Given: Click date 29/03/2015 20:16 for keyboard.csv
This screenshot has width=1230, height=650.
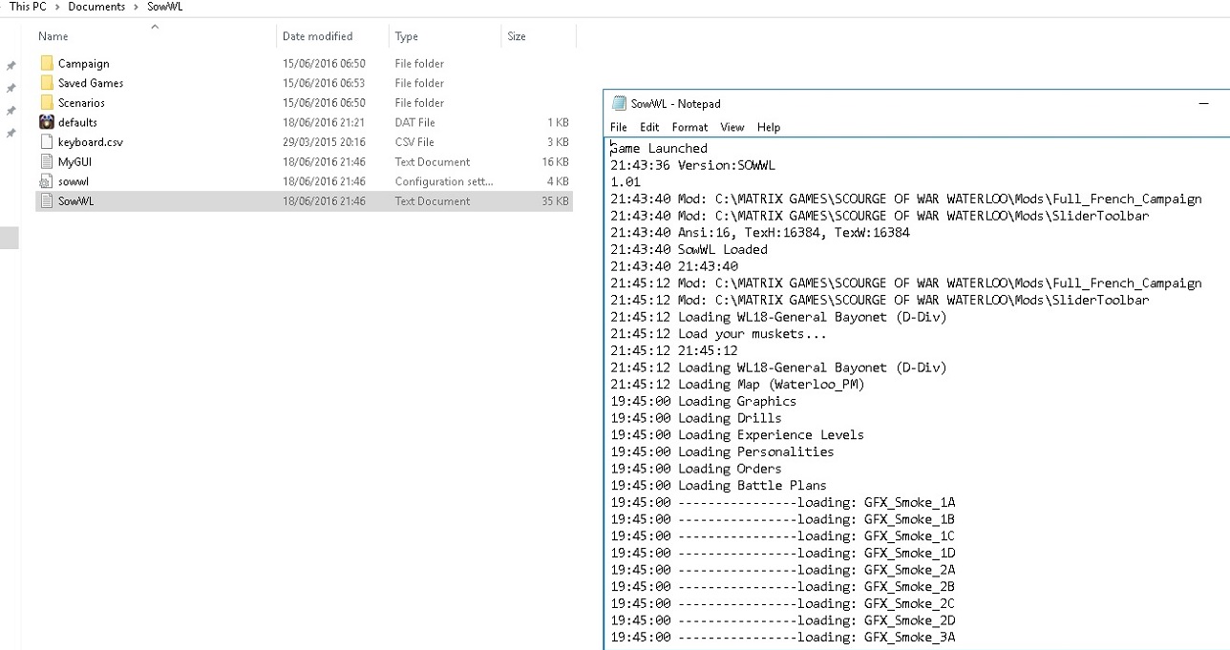Looking at the screenshot, I should pyautogui.click(x=324, y=142).
